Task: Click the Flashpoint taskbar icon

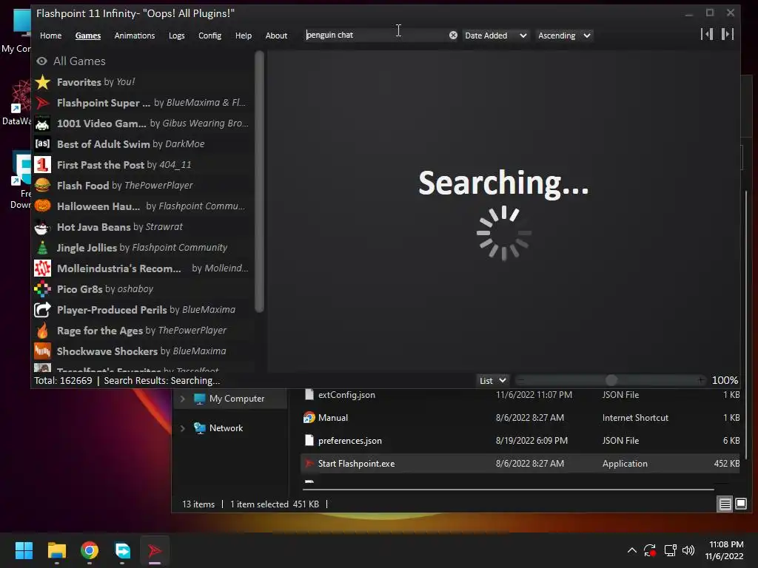Action: 155,550
